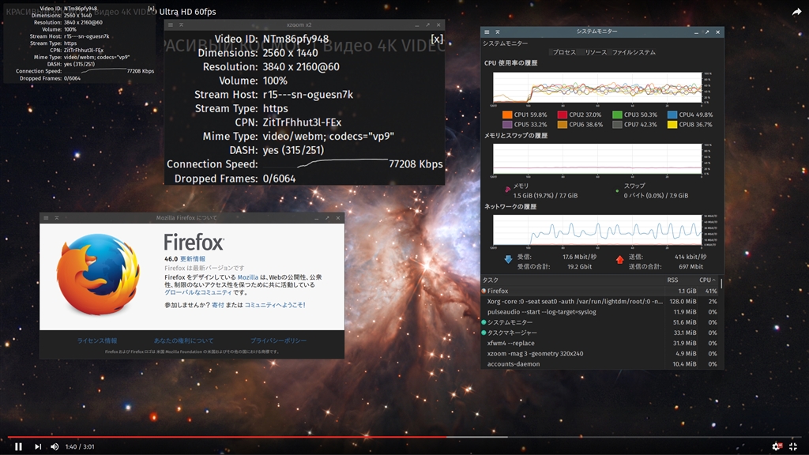Close the small stats overlay via [x]
Screen dimensions: 809x455
coord(151,9)
